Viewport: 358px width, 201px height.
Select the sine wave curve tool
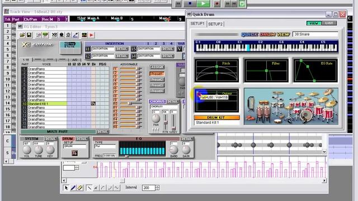tap(117, 188)
